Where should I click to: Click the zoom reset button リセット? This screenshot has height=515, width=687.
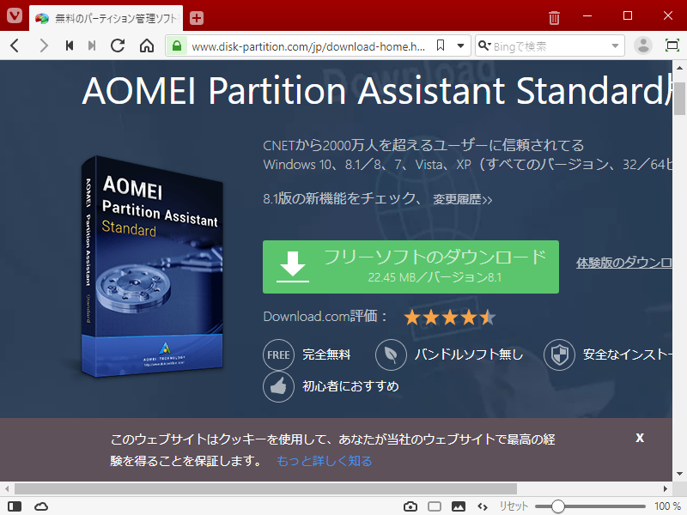[514, 506]
